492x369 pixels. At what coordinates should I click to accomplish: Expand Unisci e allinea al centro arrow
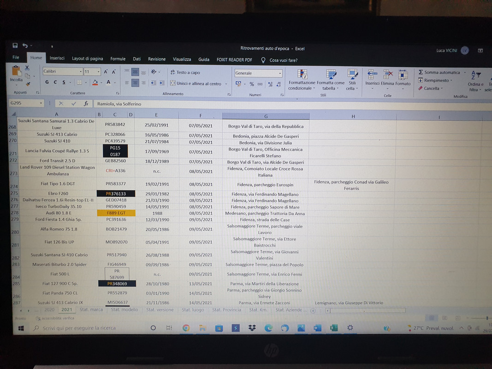click(x=226, y=84)
